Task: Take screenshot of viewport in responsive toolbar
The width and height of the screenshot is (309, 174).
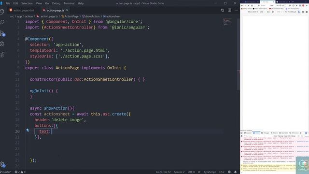Action: 303,12
